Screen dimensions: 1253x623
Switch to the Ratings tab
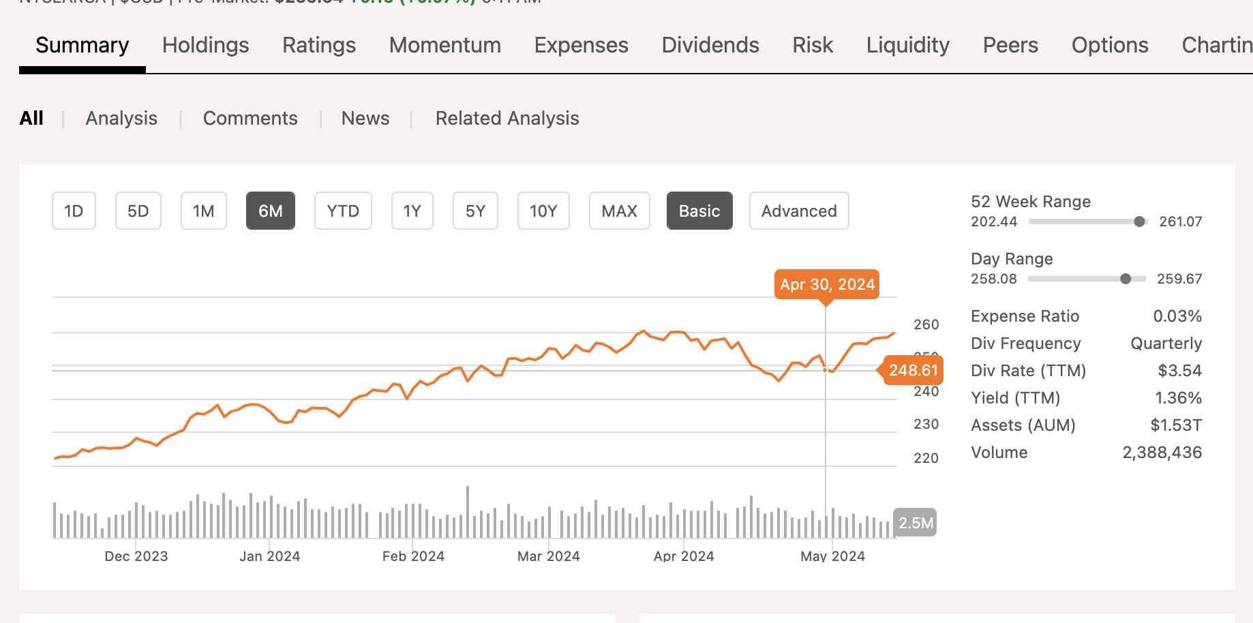click(x=319, y=46)
